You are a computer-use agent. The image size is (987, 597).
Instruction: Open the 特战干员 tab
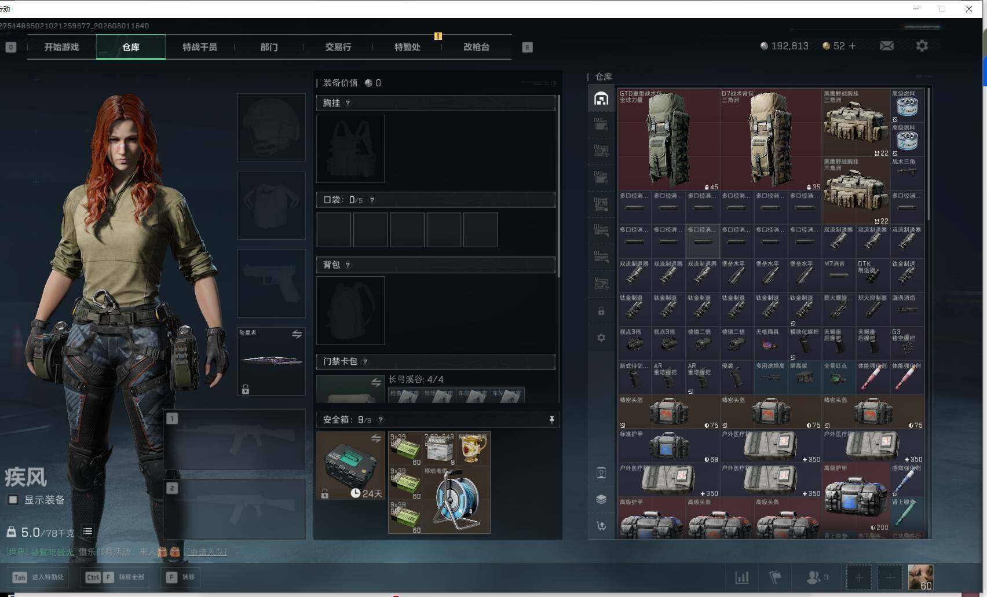tap(200, 47)
